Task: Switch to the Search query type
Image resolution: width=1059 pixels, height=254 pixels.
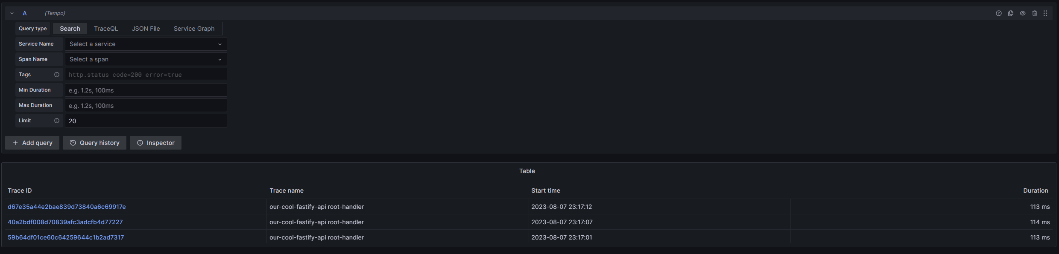Action: coord(70,29)
